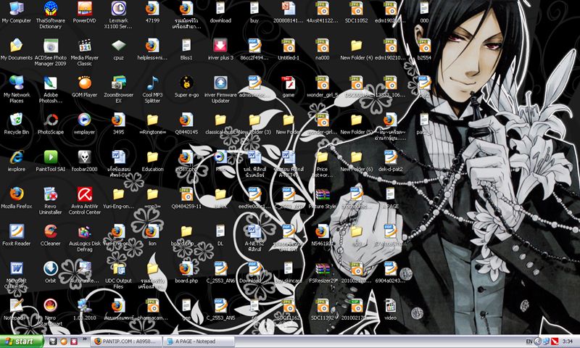Open the =Ringtone= folder
Viewport: 580px width, 348px height.
pos(152,120)
